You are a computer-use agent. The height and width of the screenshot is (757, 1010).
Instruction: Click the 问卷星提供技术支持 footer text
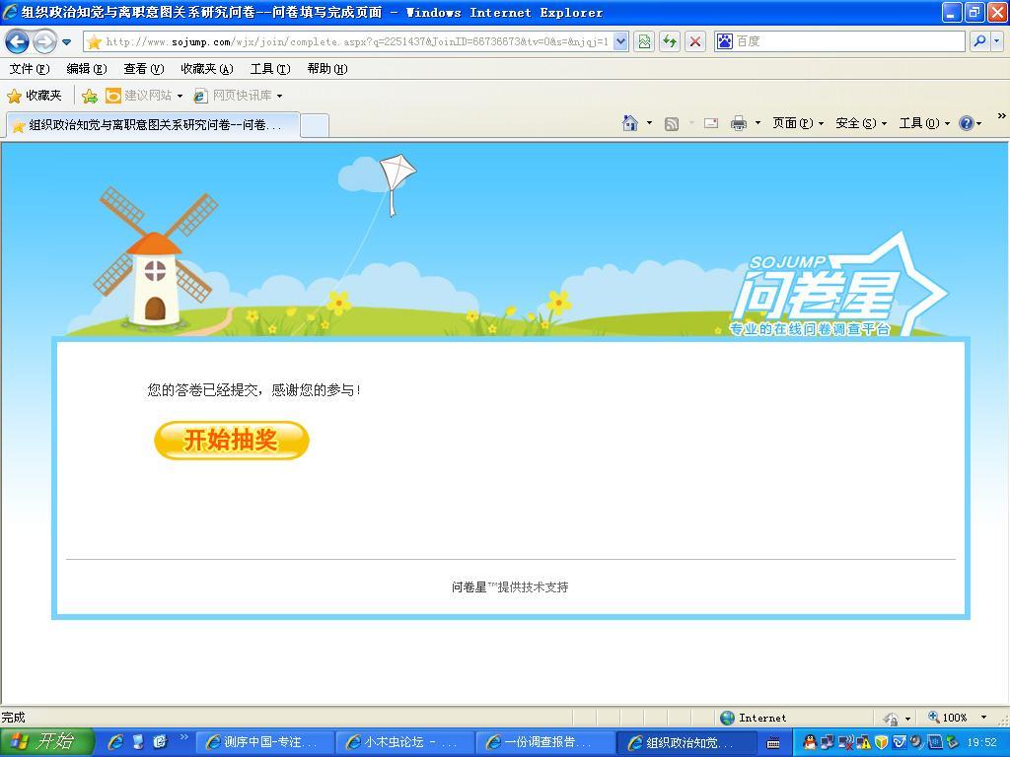pos(510,587)
